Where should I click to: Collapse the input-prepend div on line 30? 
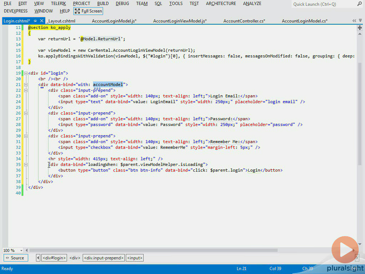click(26, 136)
